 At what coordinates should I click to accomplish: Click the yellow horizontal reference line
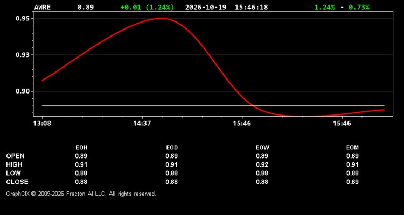coord(213,106)
